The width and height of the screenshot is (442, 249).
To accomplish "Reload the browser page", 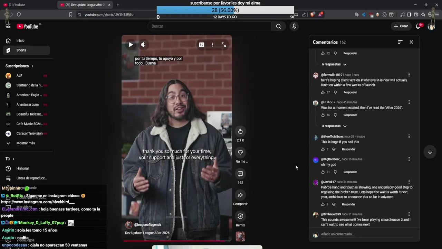I will pos(19,15).
